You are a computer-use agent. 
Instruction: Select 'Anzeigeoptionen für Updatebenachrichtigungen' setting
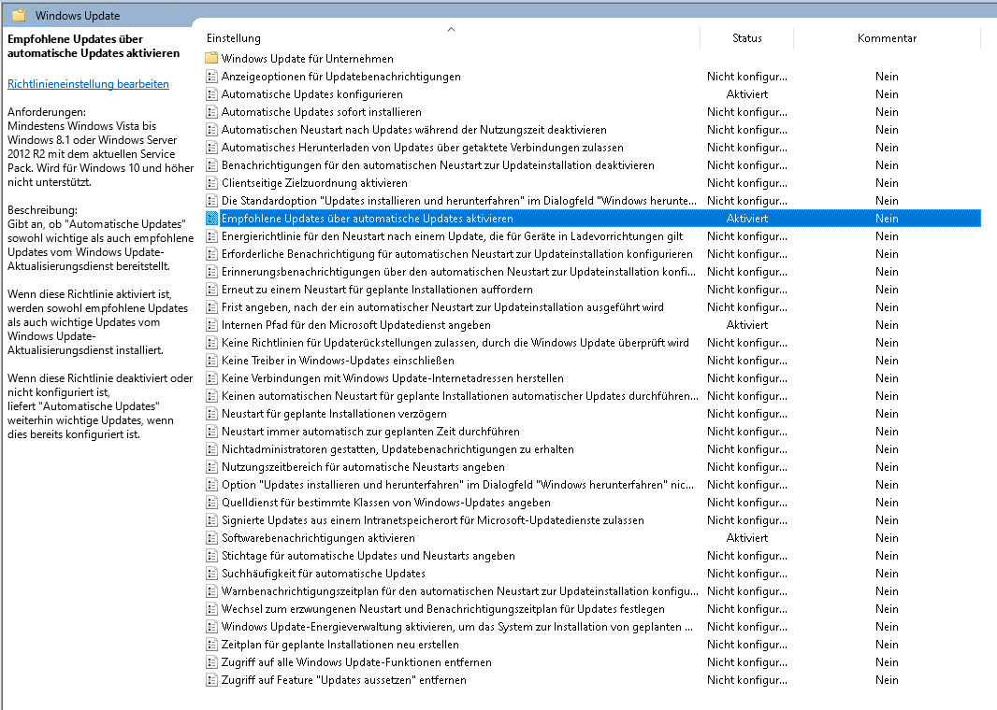point(340,77)
